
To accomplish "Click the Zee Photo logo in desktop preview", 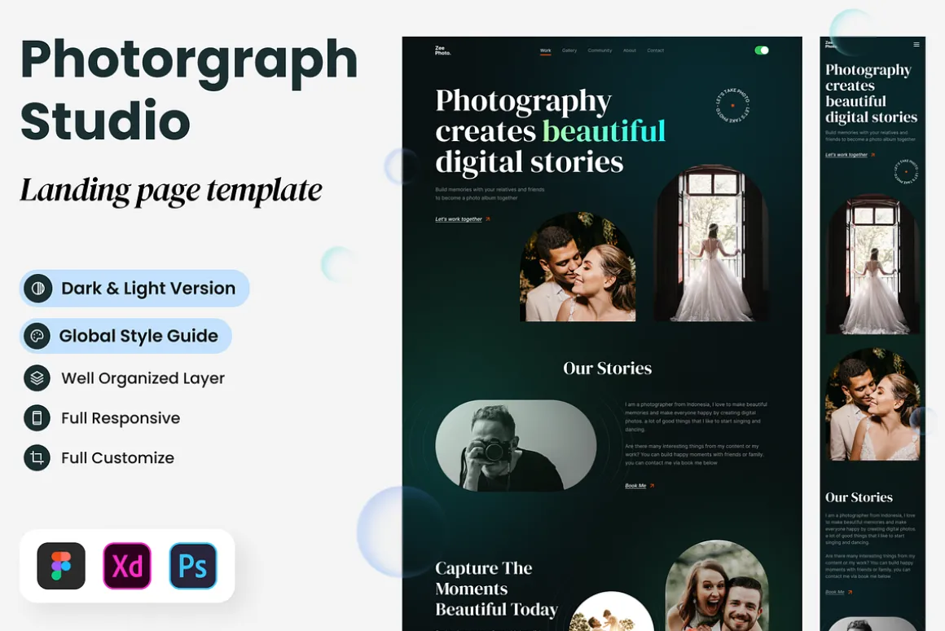I will point(443,51).
